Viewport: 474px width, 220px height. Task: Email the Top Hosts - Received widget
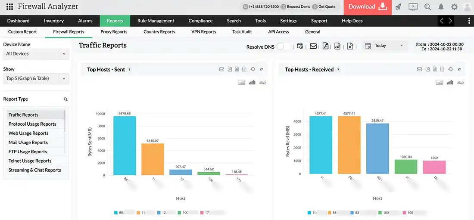419,69
